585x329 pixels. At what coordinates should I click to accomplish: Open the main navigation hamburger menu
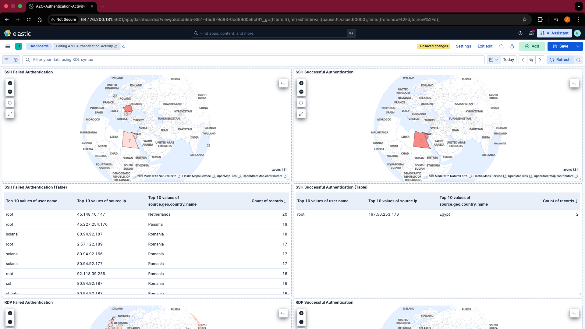8,46
